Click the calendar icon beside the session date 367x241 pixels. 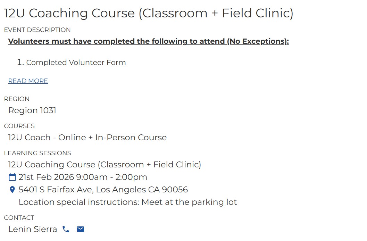click(12, 177)
